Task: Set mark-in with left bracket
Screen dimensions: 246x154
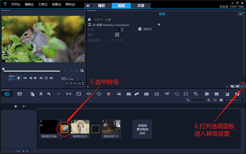Action: pos(65,71)
